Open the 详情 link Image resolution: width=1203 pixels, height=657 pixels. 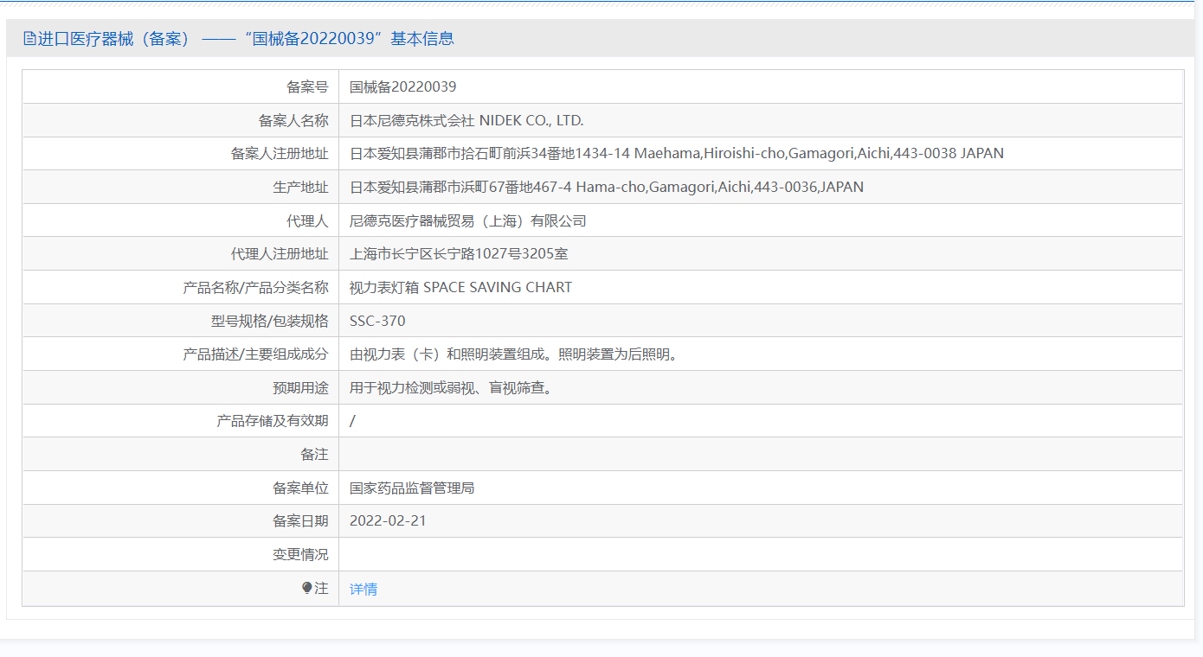(363, 589)
